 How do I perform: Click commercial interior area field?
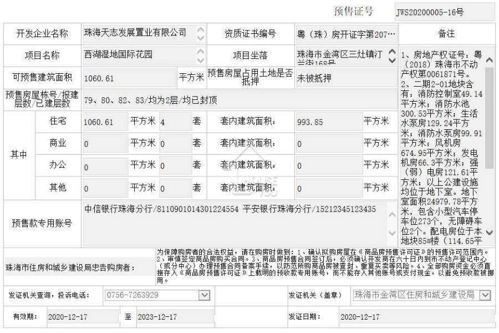click(329, 144)
